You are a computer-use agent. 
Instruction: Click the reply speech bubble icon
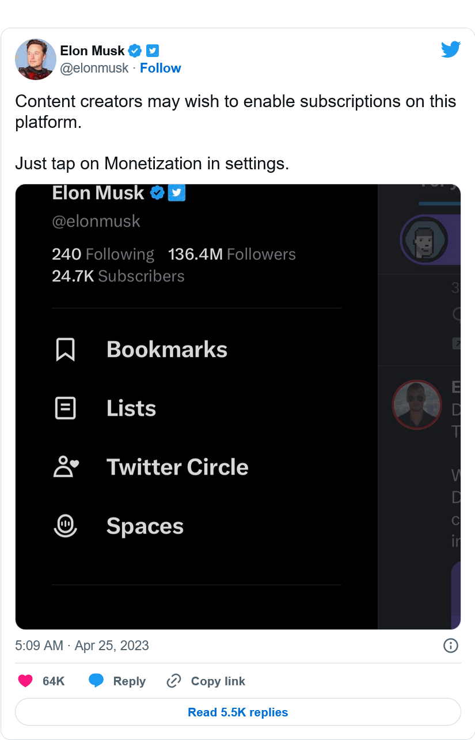click(96, 681)
